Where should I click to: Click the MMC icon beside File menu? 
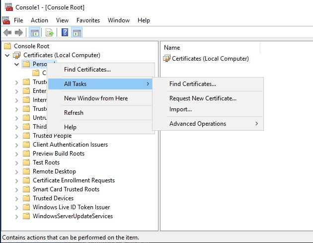coord(6,20)
